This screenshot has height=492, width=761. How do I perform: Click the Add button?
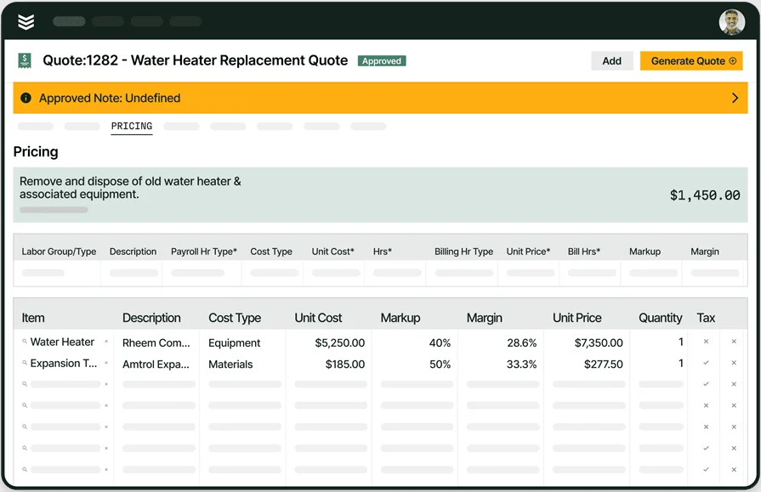[x=611, y=61]
